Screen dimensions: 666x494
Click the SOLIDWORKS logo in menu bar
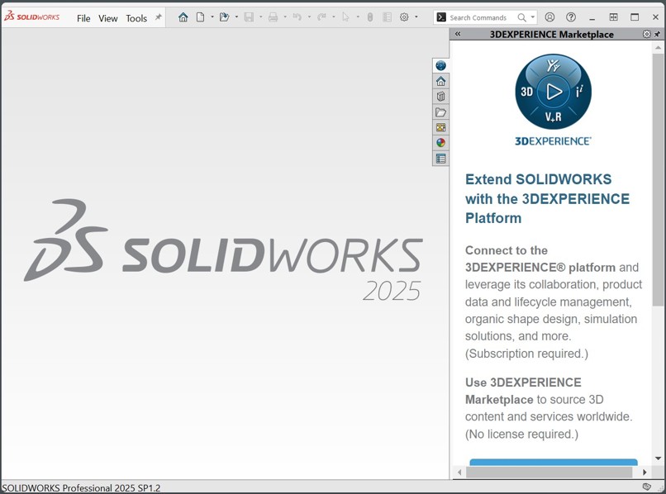click(x=32, y=17)
